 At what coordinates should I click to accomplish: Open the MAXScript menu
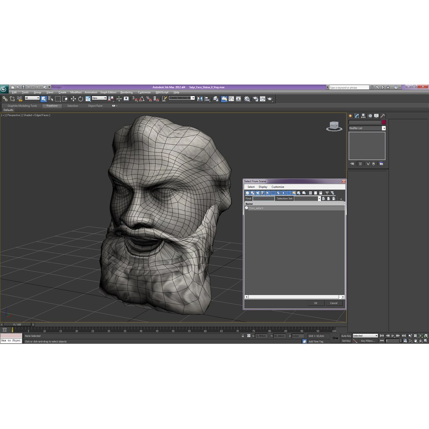(162, 93)
